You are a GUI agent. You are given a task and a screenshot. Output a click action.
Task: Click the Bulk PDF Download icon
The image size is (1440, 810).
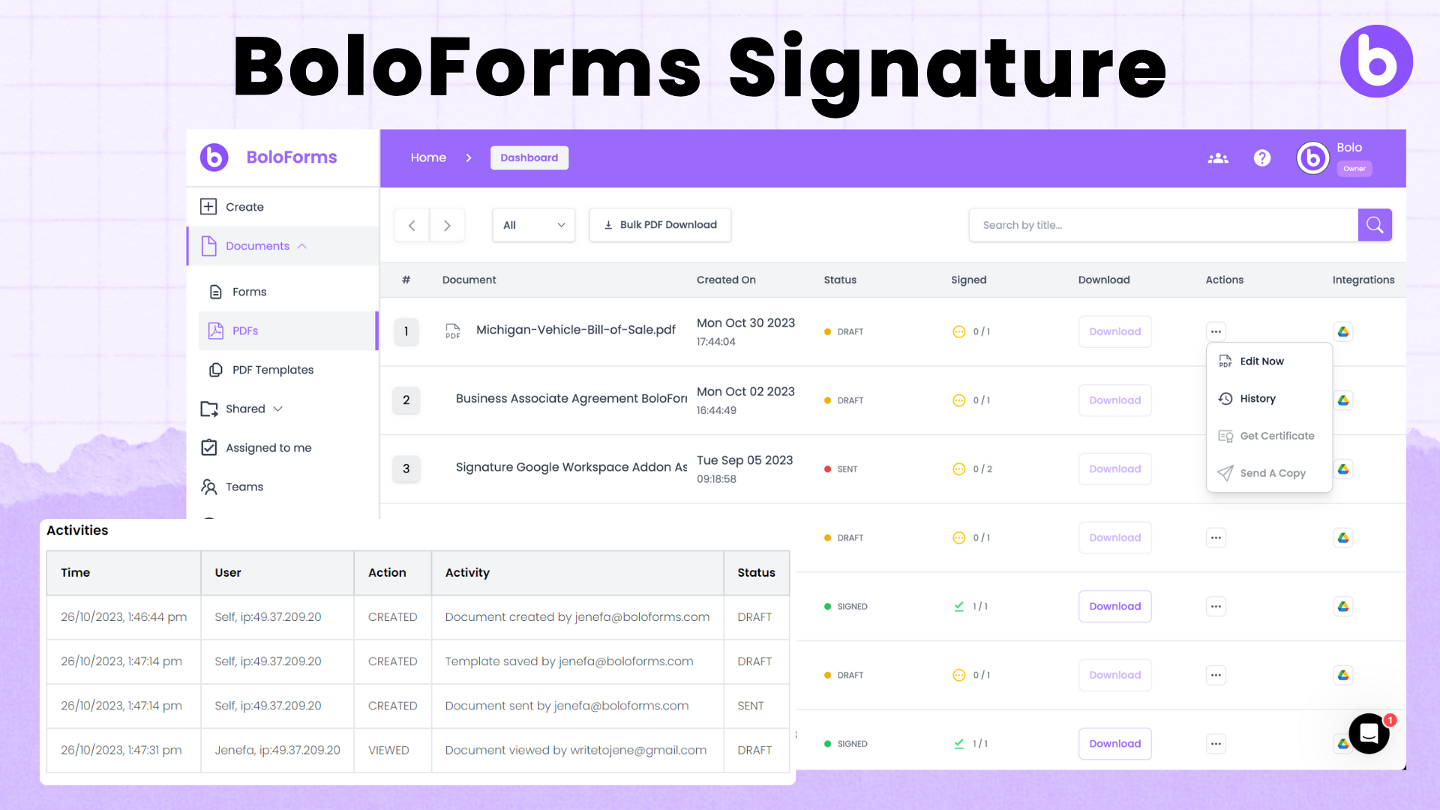point(608,224)
